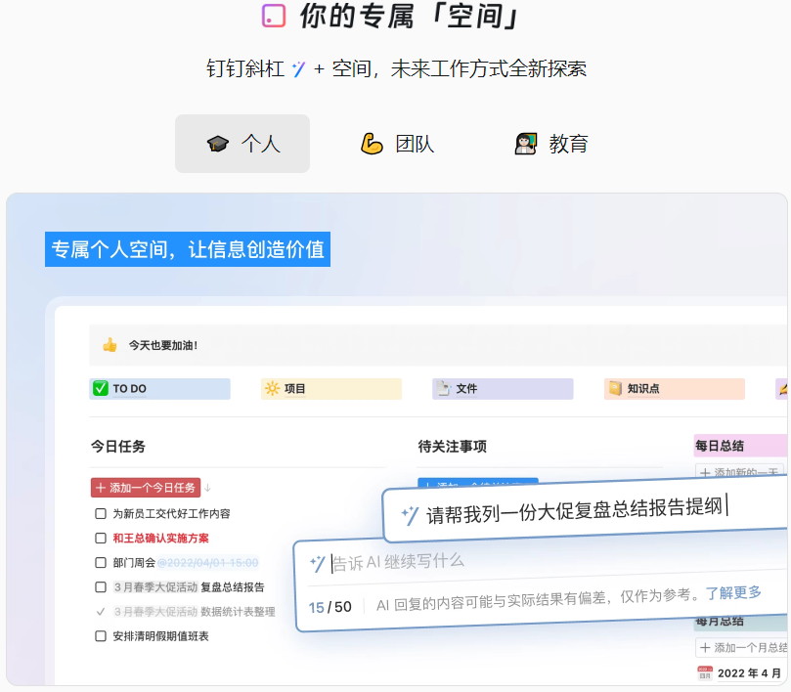Screen dimensions: 791x692
Task: Click the 今日任务 heading
Action: click(118, 447)
